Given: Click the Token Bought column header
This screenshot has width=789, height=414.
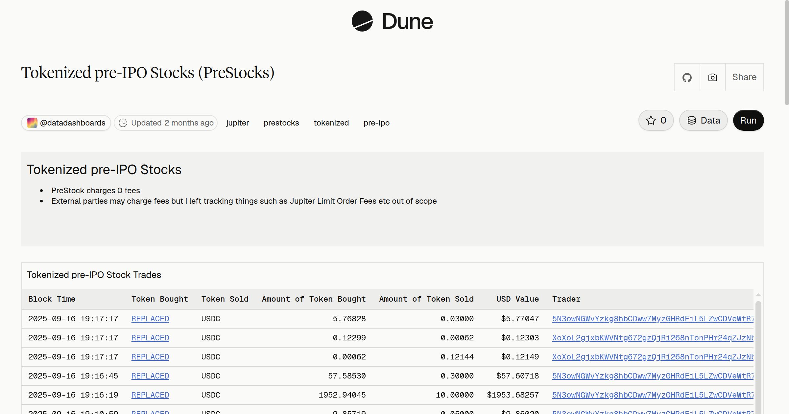Looking at the screenshot, I should tap(160, 299).
